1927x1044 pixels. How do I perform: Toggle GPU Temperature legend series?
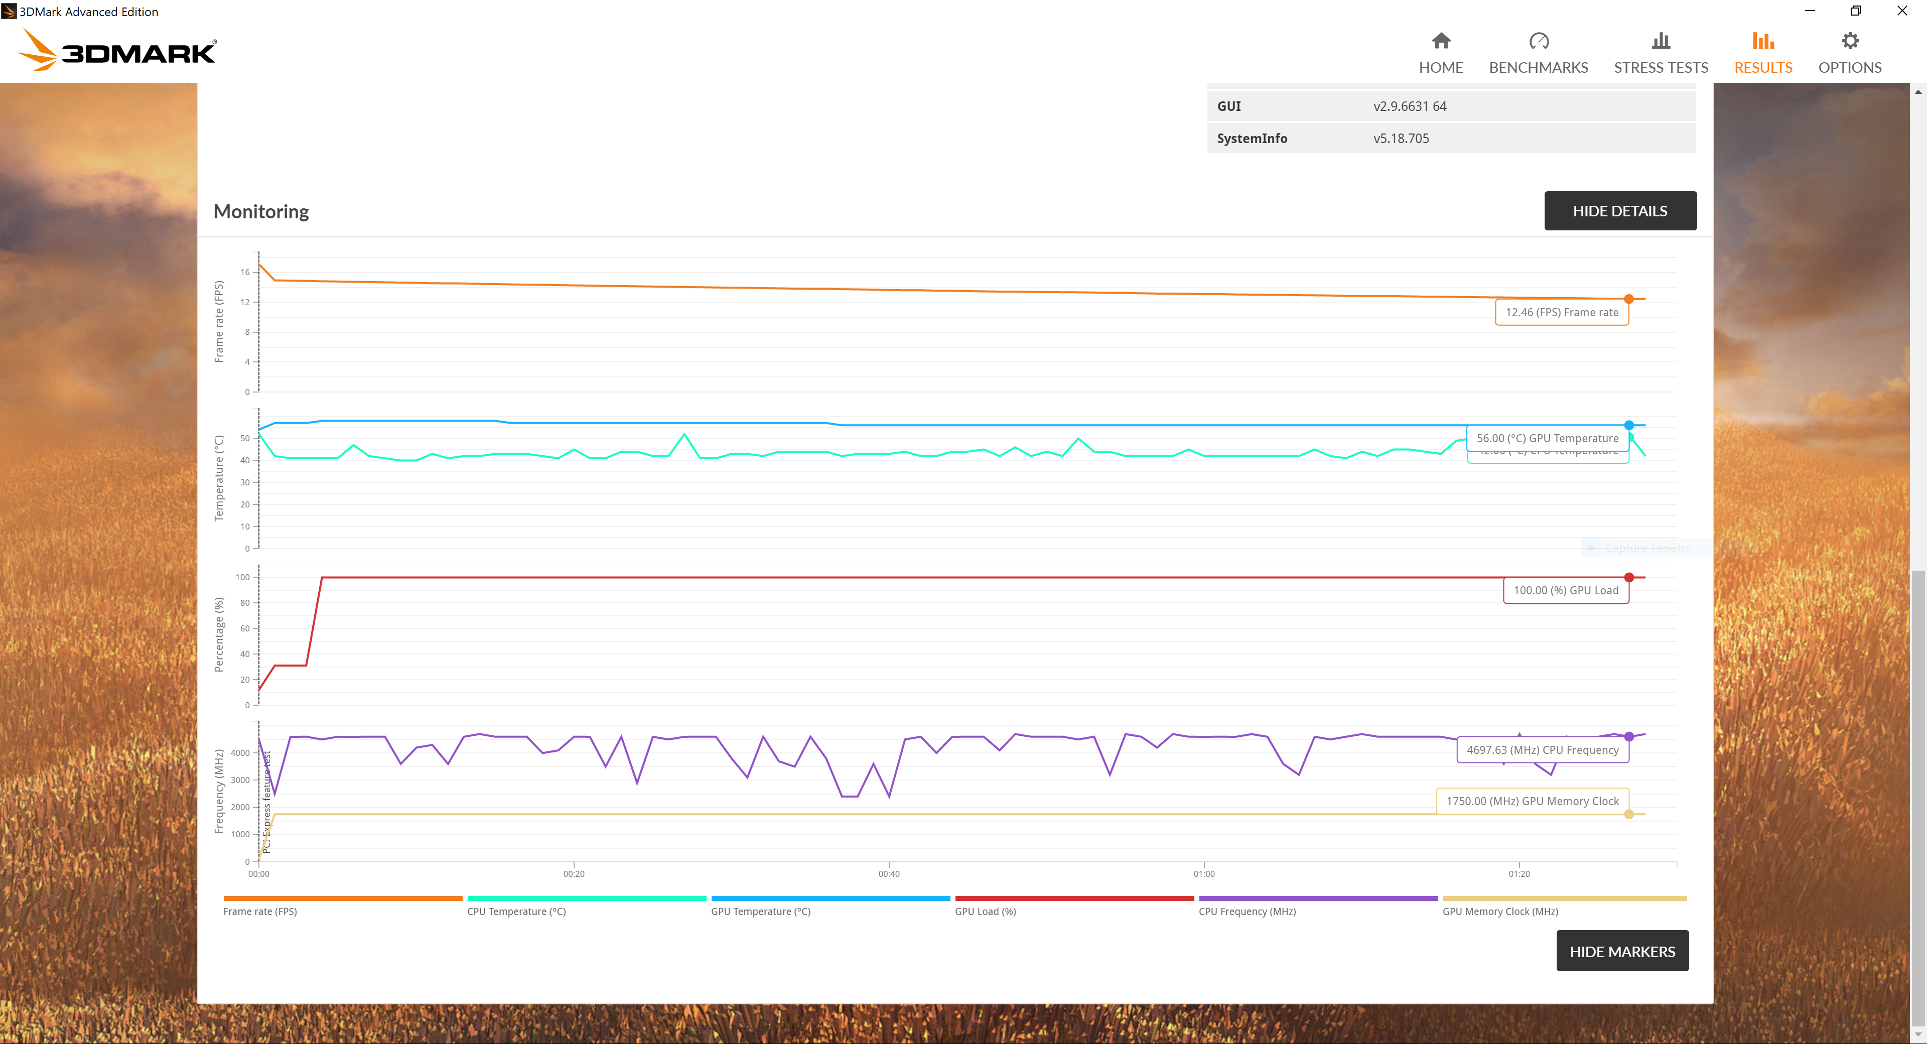760,911
